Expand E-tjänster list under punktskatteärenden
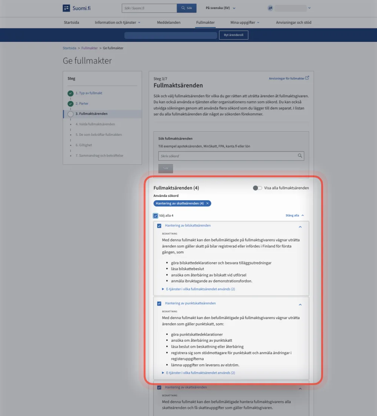 coord(199,373)
